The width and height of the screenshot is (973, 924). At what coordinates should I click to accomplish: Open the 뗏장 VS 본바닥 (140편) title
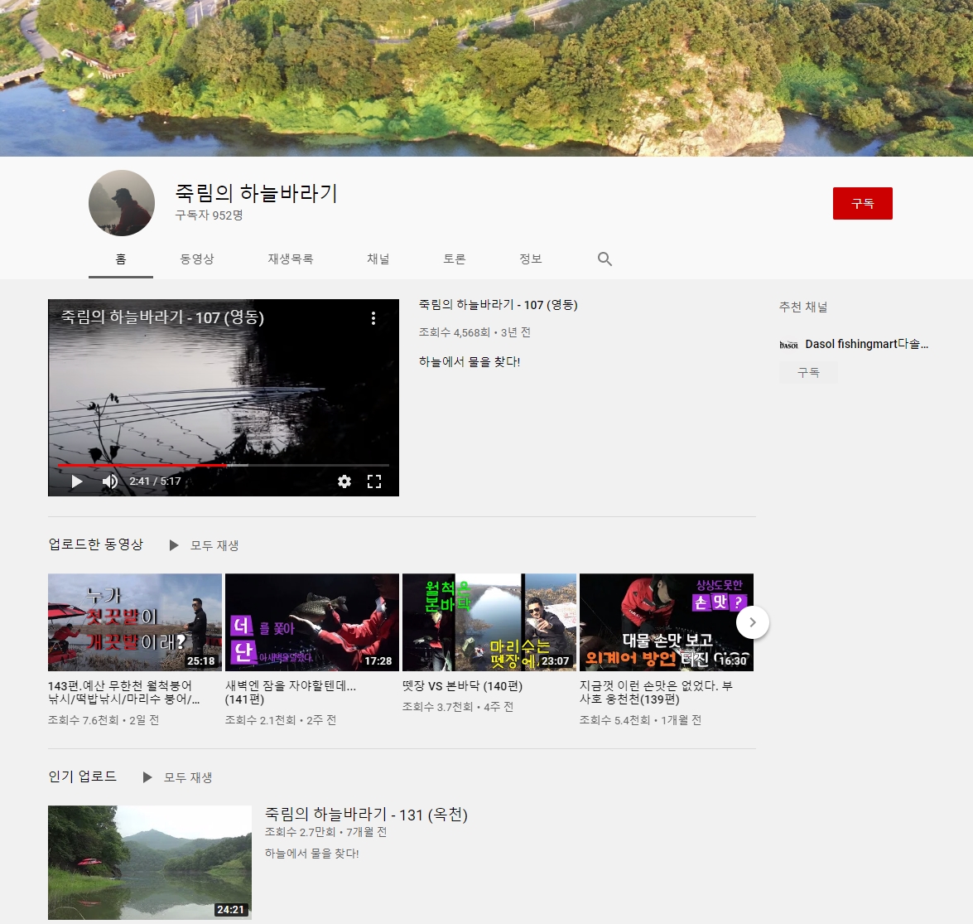462,686
